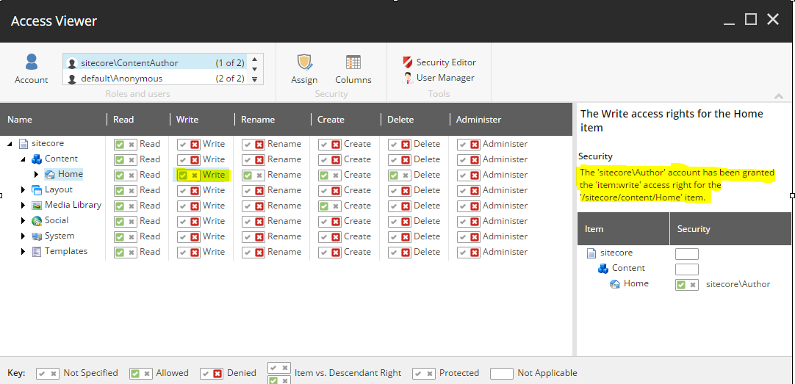The width and height of the screenshot is (795, 384).
Task: Select the sitecore root item icon
Action: tap(24, 144)
